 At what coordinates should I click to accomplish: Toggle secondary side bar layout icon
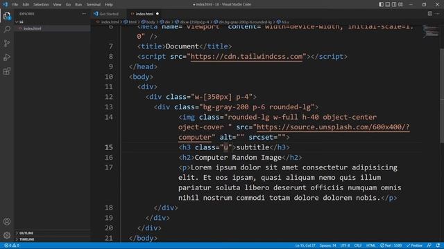coord(394,4)
